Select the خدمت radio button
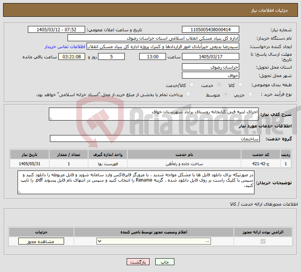Screen dimensions: 301x272 tap(219, 85)
